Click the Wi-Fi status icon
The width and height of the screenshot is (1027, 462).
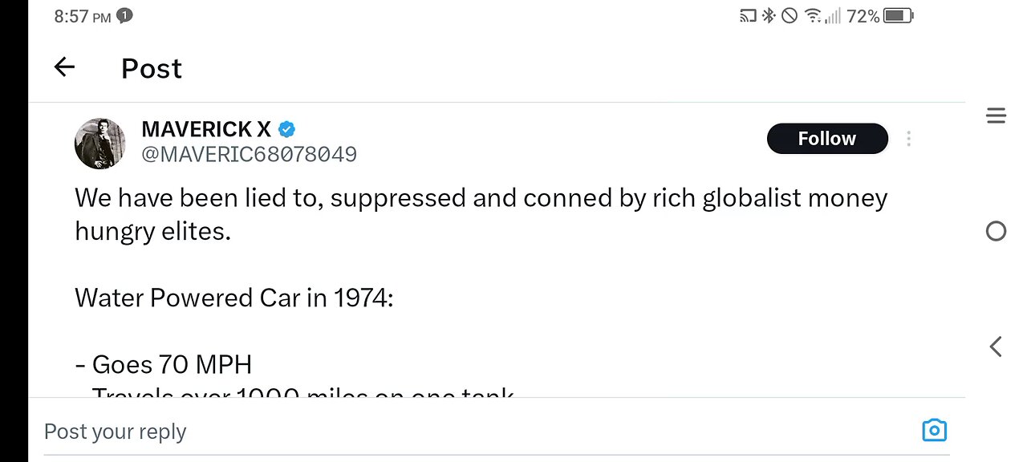(813, 16)
